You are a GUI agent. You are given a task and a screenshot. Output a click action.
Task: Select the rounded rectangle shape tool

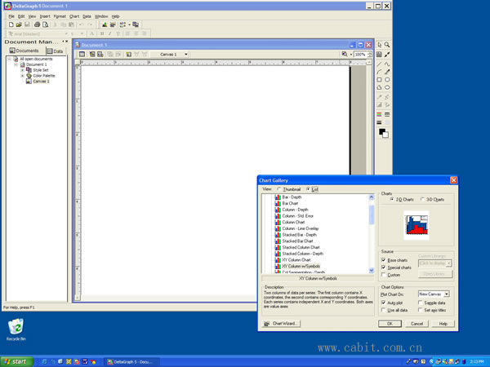tap(387, 80)
